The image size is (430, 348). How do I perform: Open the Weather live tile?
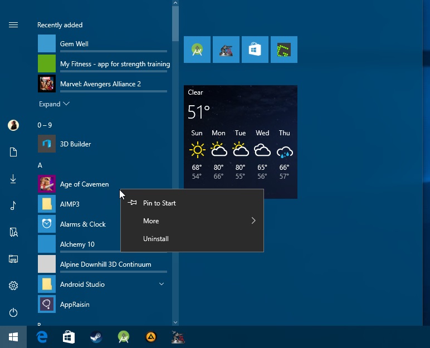pyautogui.click(x=241, y=137)
